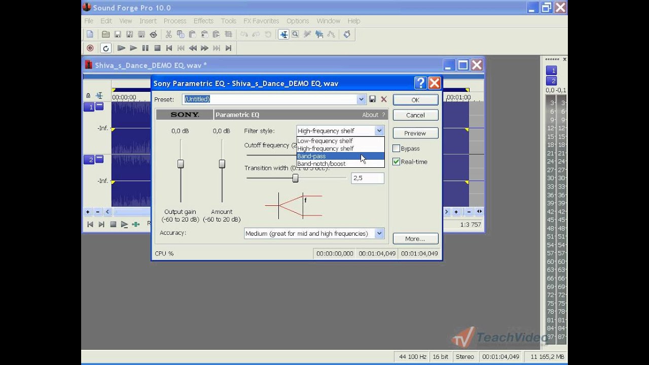Click the Trim/Crop toolbar icon

click(x=229, y=34)
